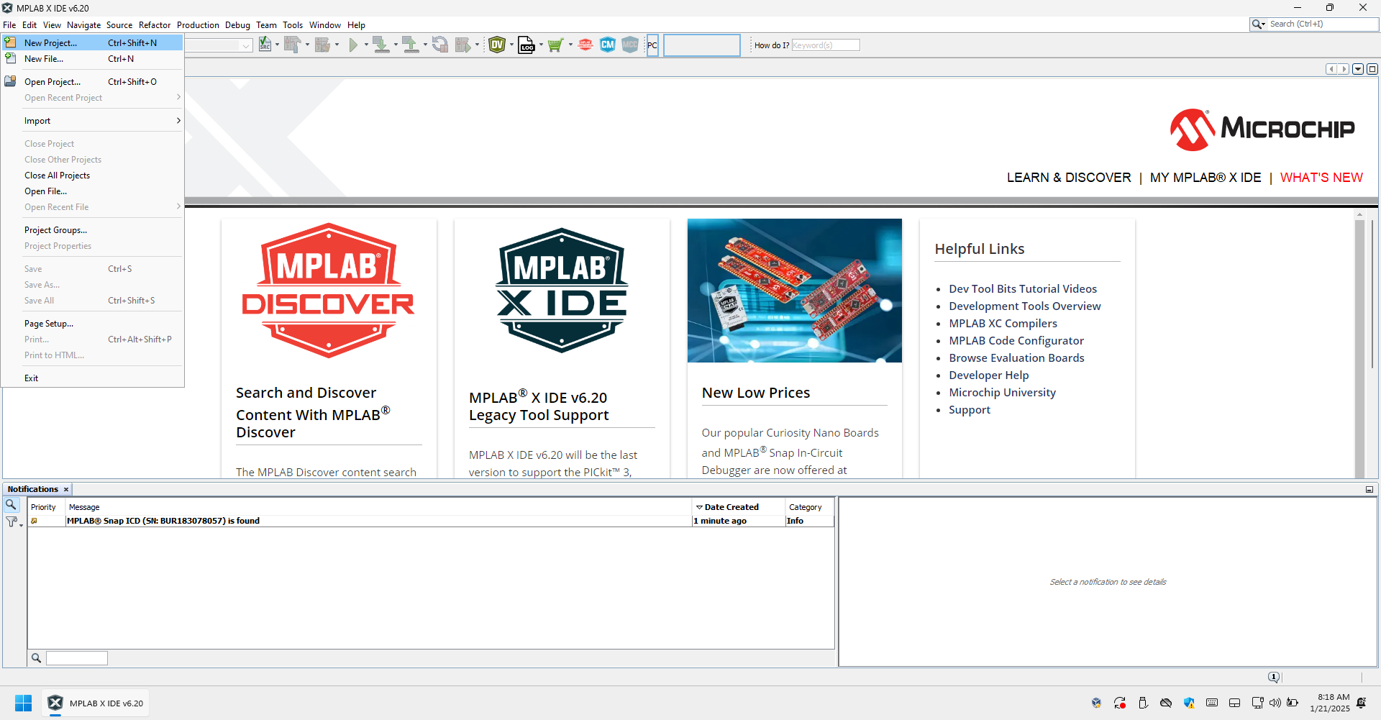Open the MPLAB Code Configurator link
This screenshot has height=720, width=1381.
point(1016,341)
